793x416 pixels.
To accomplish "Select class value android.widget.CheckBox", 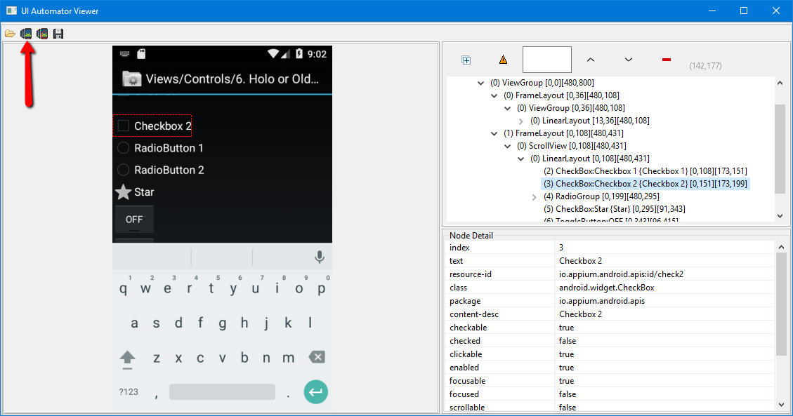I will (606, 287).
